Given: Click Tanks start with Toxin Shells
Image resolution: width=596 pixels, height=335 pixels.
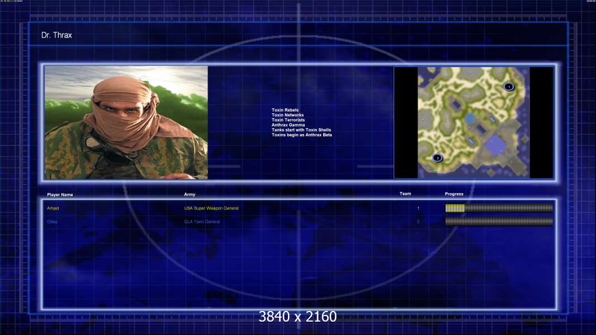Looking at the screenshot, I should coord(301,130).
